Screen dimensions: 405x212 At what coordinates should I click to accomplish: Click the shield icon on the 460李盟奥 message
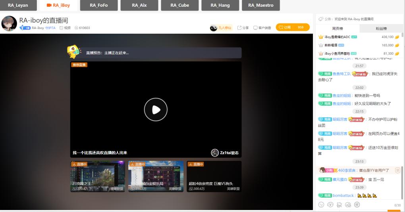397,170
